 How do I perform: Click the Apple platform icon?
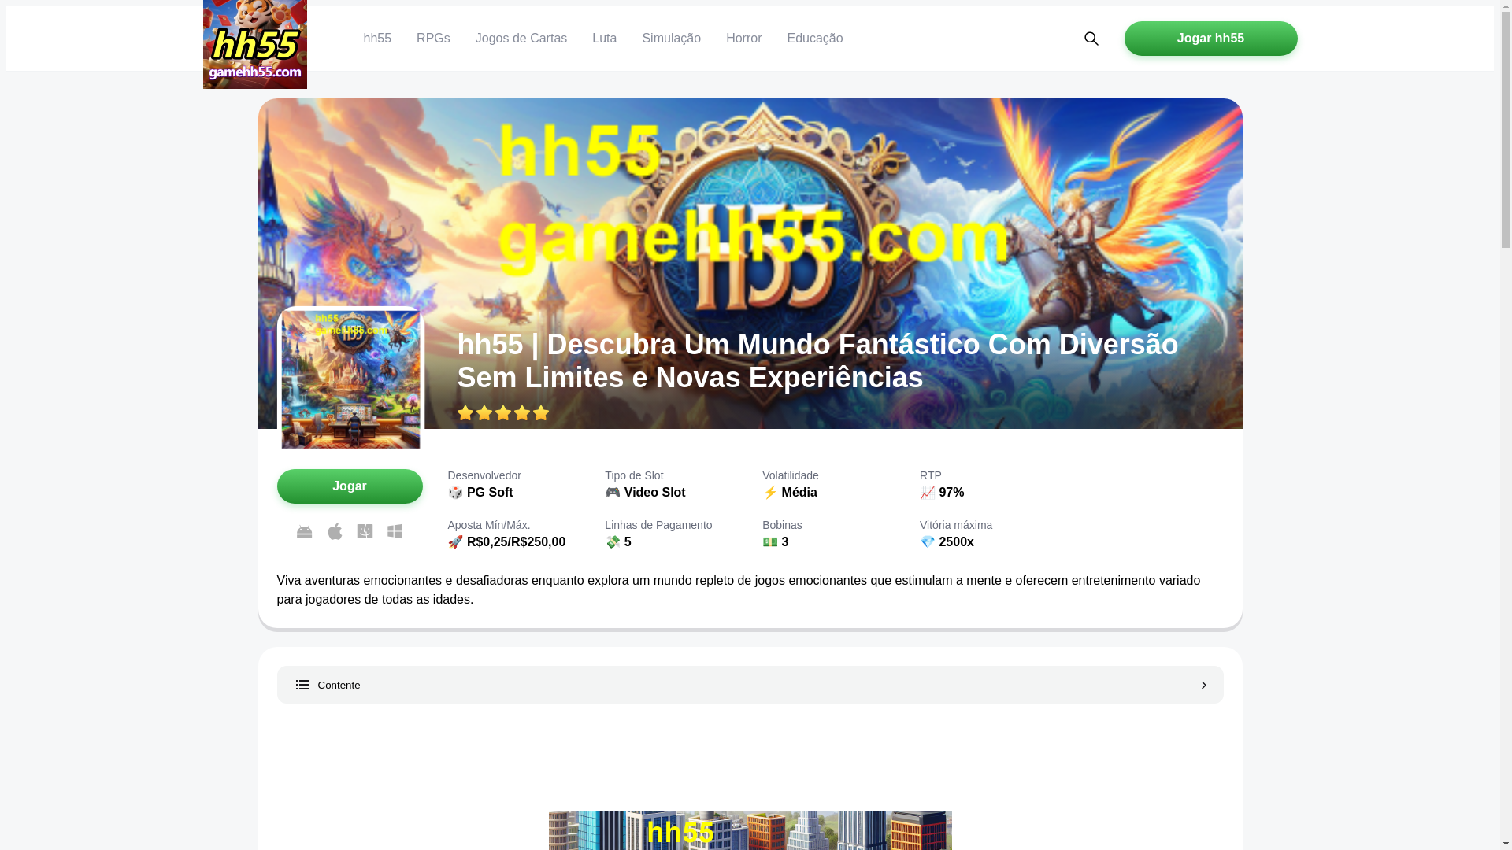pos(335,531)
